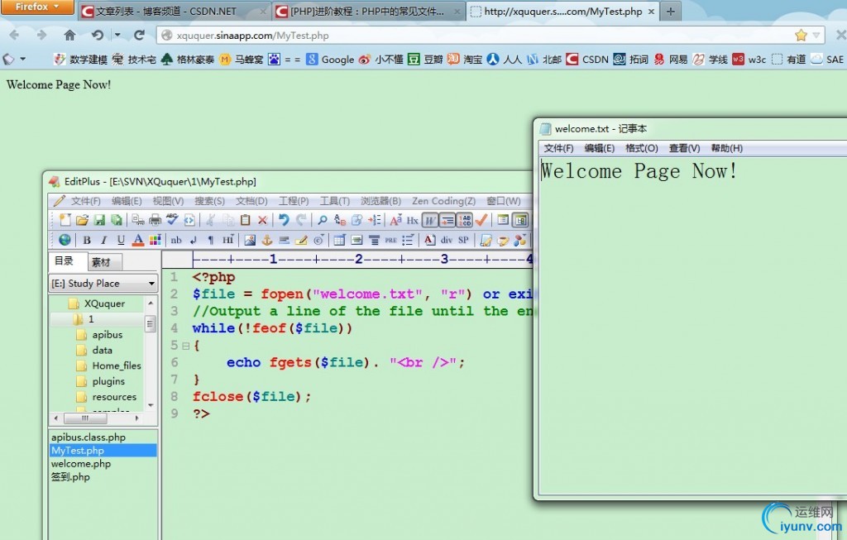Toggle the Directory Window button at toolbar end
Viewport: 847px width, 540px height.
coord(520,220)
